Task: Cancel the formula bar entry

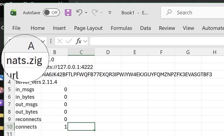Action: pos(59,41)
